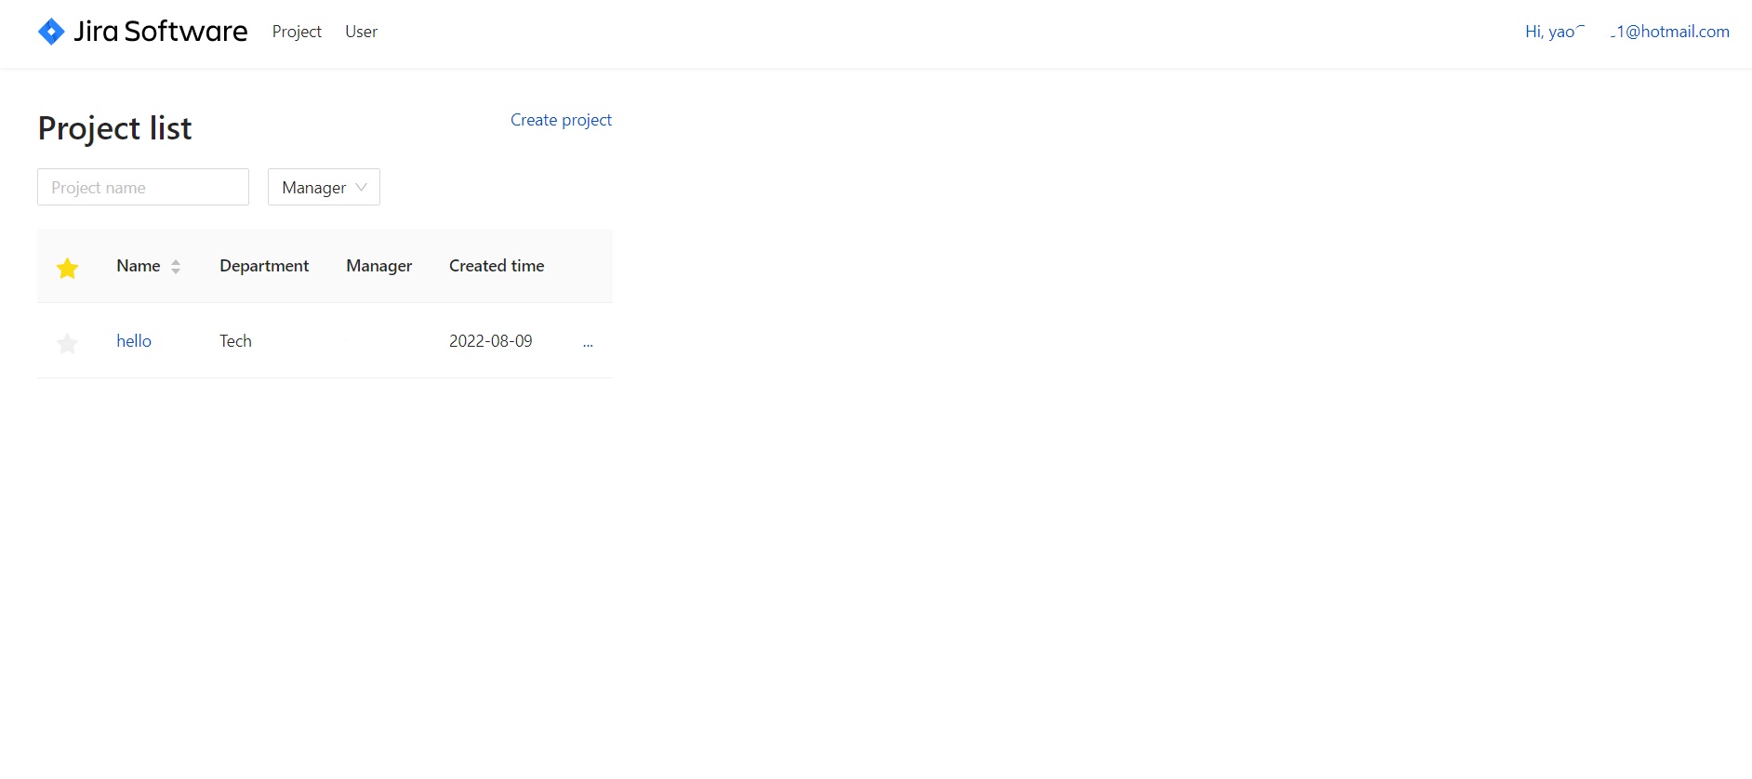This screenshot has width=1752, height=779.
Task: Open the hello project link
Action: pyautogui.click(x=134, y=341)
